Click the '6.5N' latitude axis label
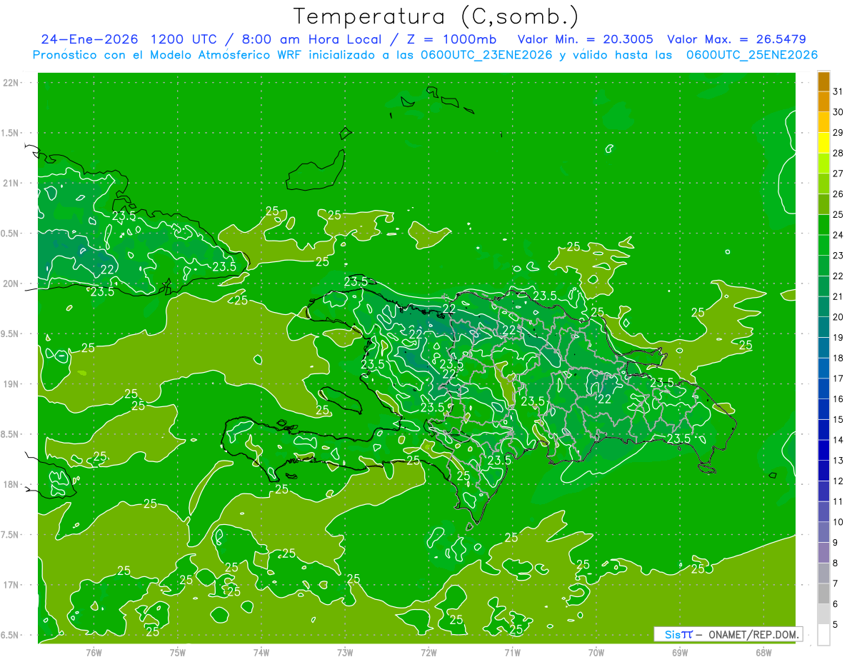 coord(11,636)
